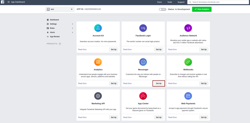Click the Marketing API gear icon
This screenshot has width=250, height=123.
click(98, 96)
